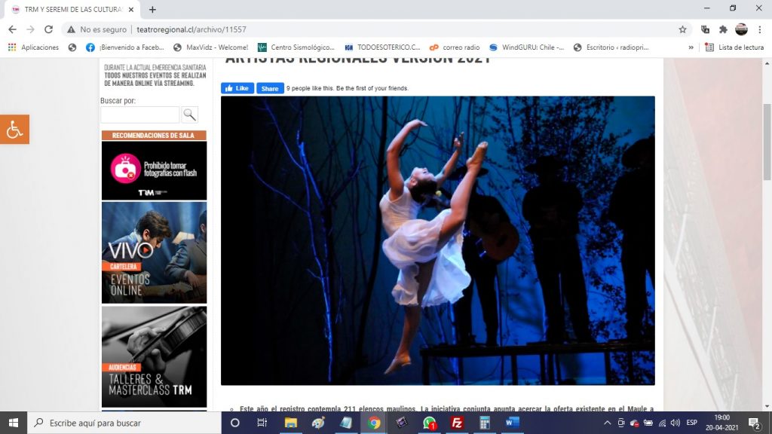The height and width of the screenshot is (434, 772).
Task: Click the search magnifier button beside Buscar field
Action: click(x=190, y=115)
